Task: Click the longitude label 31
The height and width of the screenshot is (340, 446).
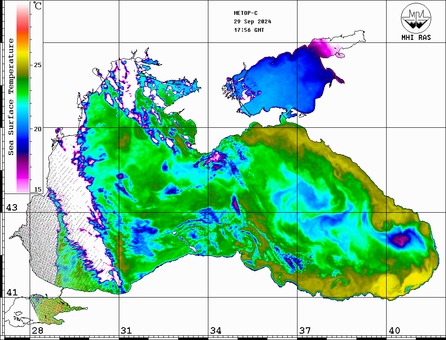Action: pyautogui.click(x=126, y=331)
